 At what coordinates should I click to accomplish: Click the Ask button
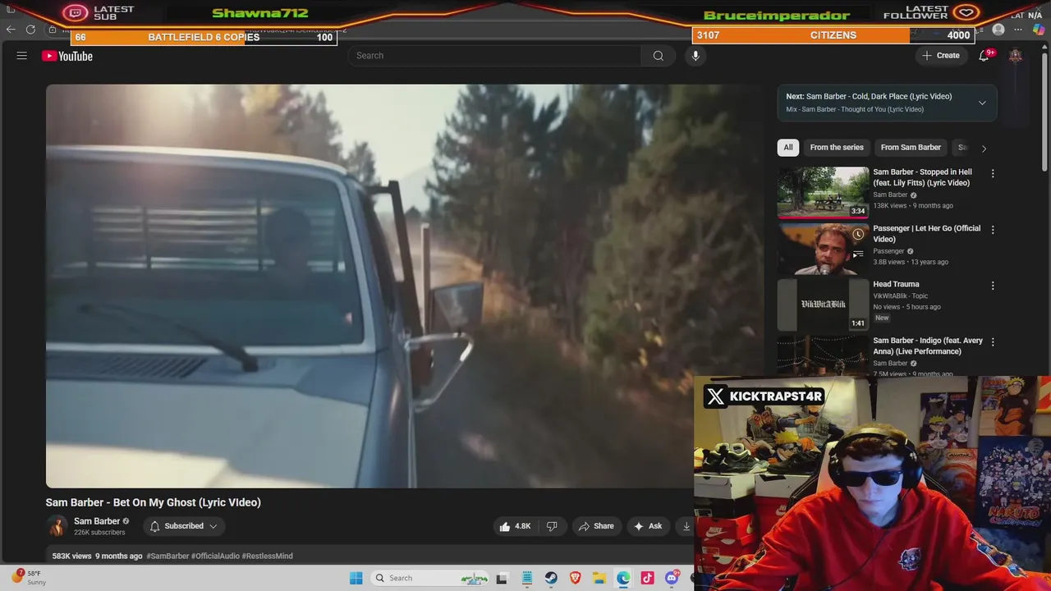coord(647,526)
